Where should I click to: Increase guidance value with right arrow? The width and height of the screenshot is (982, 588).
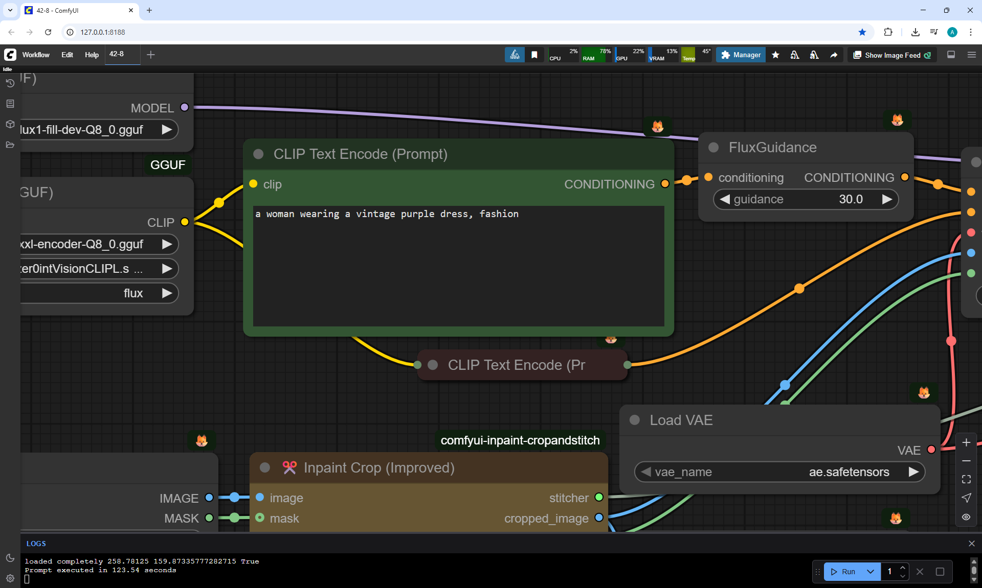coord(887,199)
